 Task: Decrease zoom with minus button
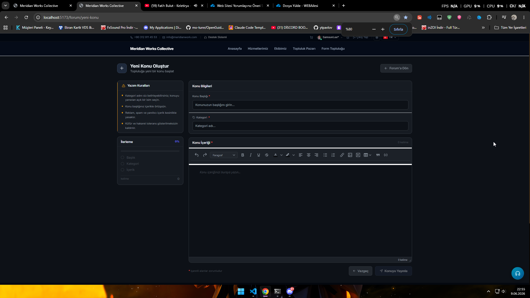tap(374, 29)
